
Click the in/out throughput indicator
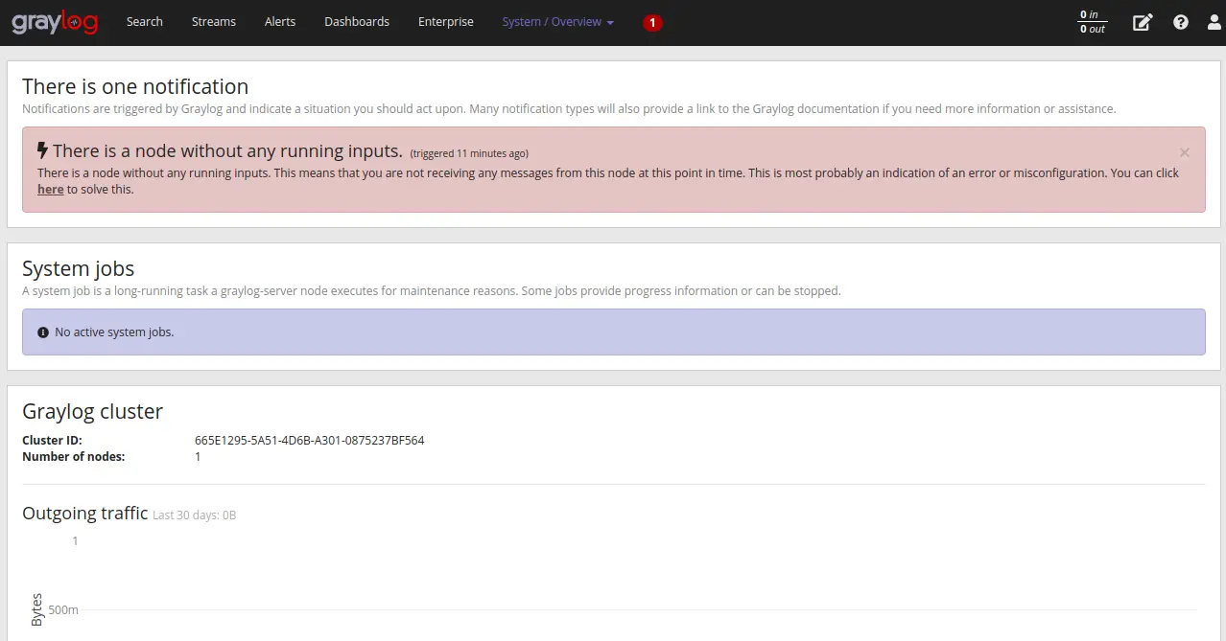pos(1092,22)
